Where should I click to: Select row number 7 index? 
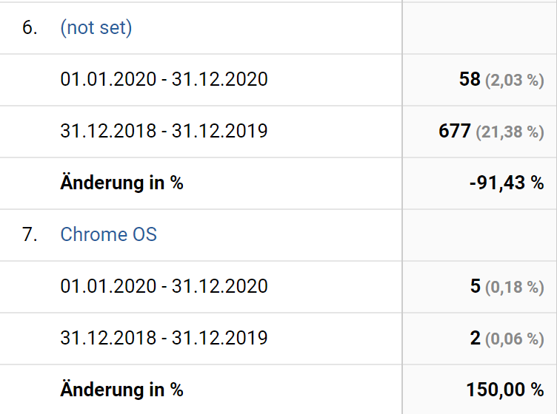click(30, 234)
